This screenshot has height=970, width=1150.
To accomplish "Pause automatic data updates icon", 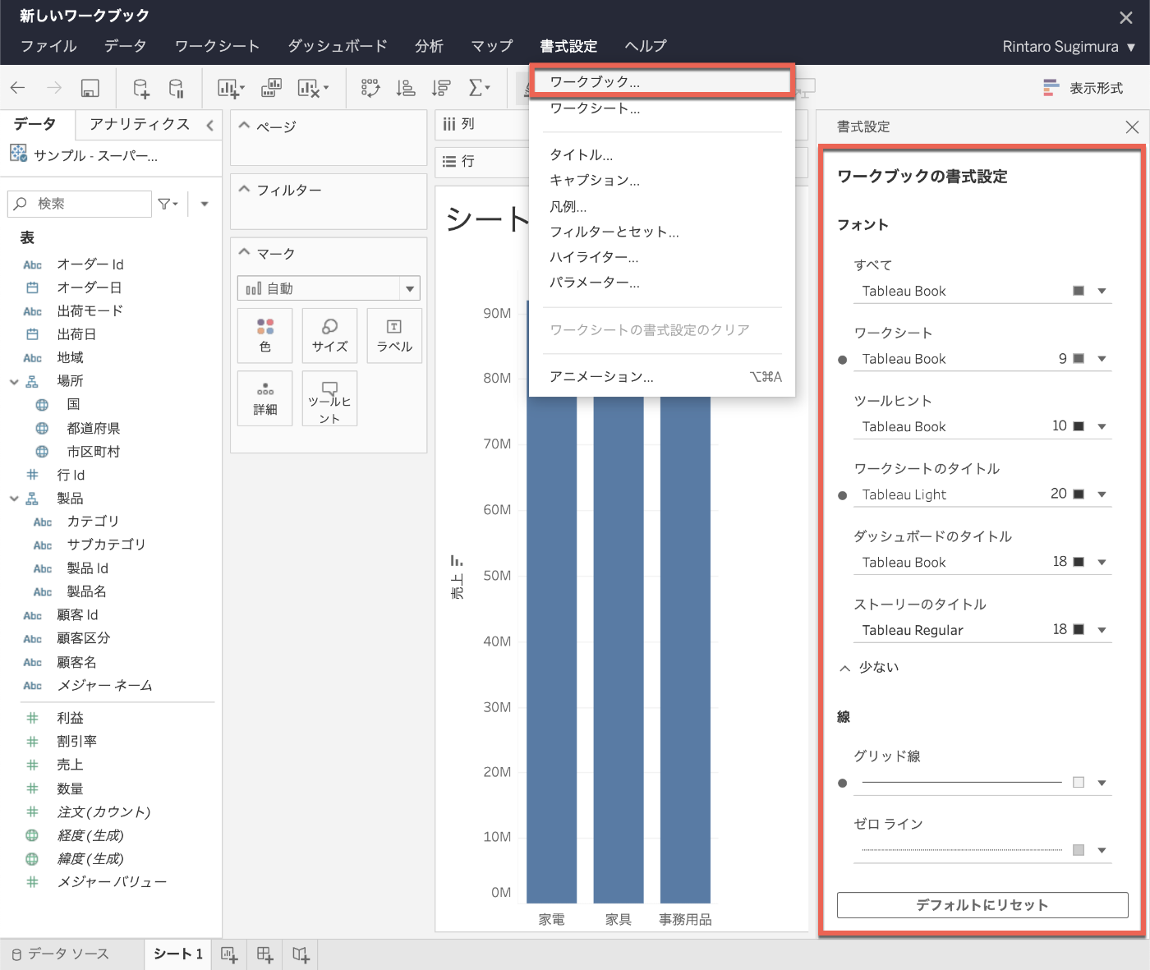I will coord(176,88).
